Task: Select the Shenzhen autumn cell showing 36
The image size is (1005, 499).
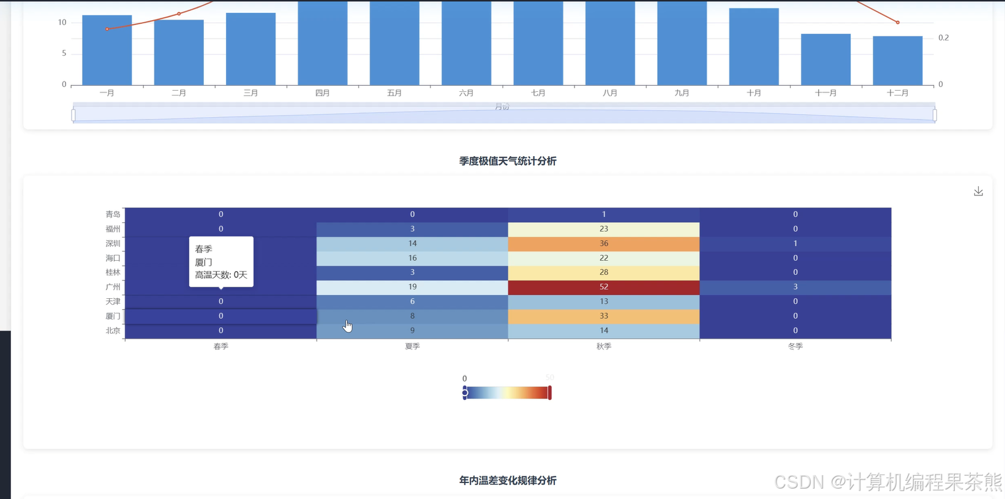Action: [x=604, y=243]
